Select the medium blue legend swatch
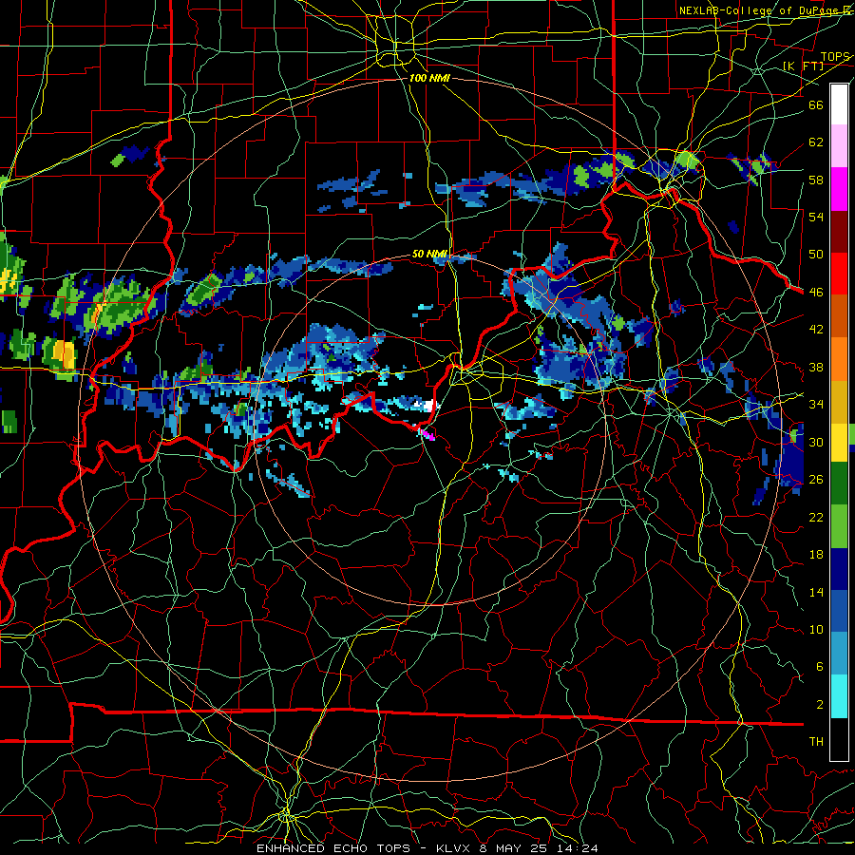 coord(839,611)
